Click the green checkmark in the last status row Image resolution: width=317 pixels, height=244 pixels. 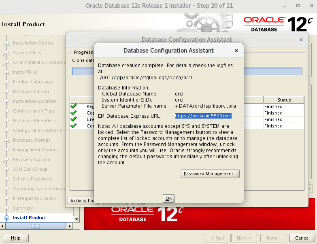point(73,126)
